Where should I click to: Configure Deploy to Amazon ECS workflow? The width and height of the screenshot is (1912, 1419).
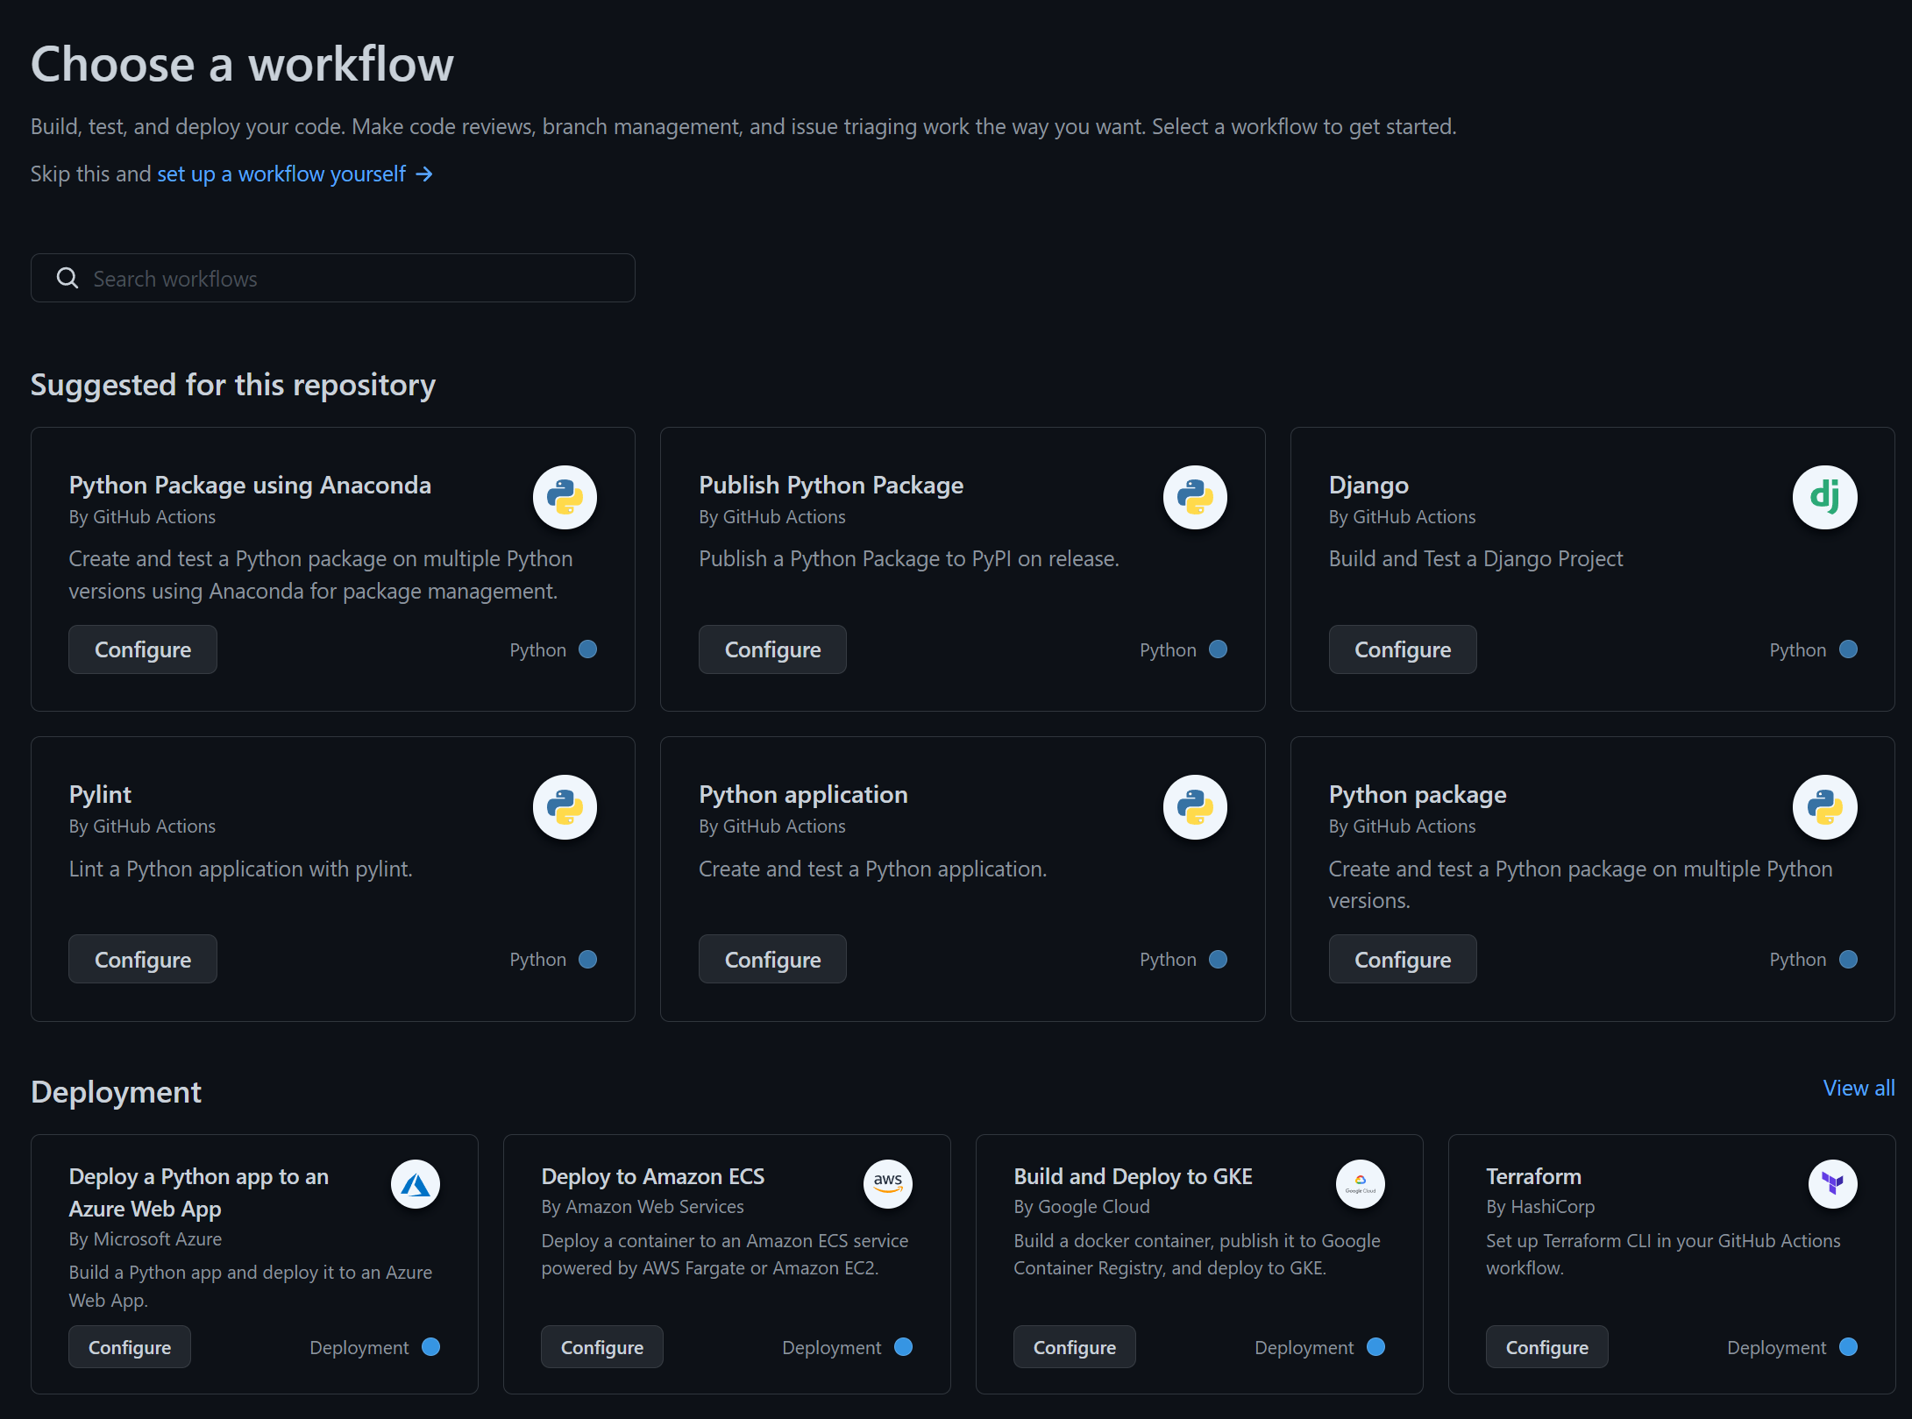(x=601, y=1347)
